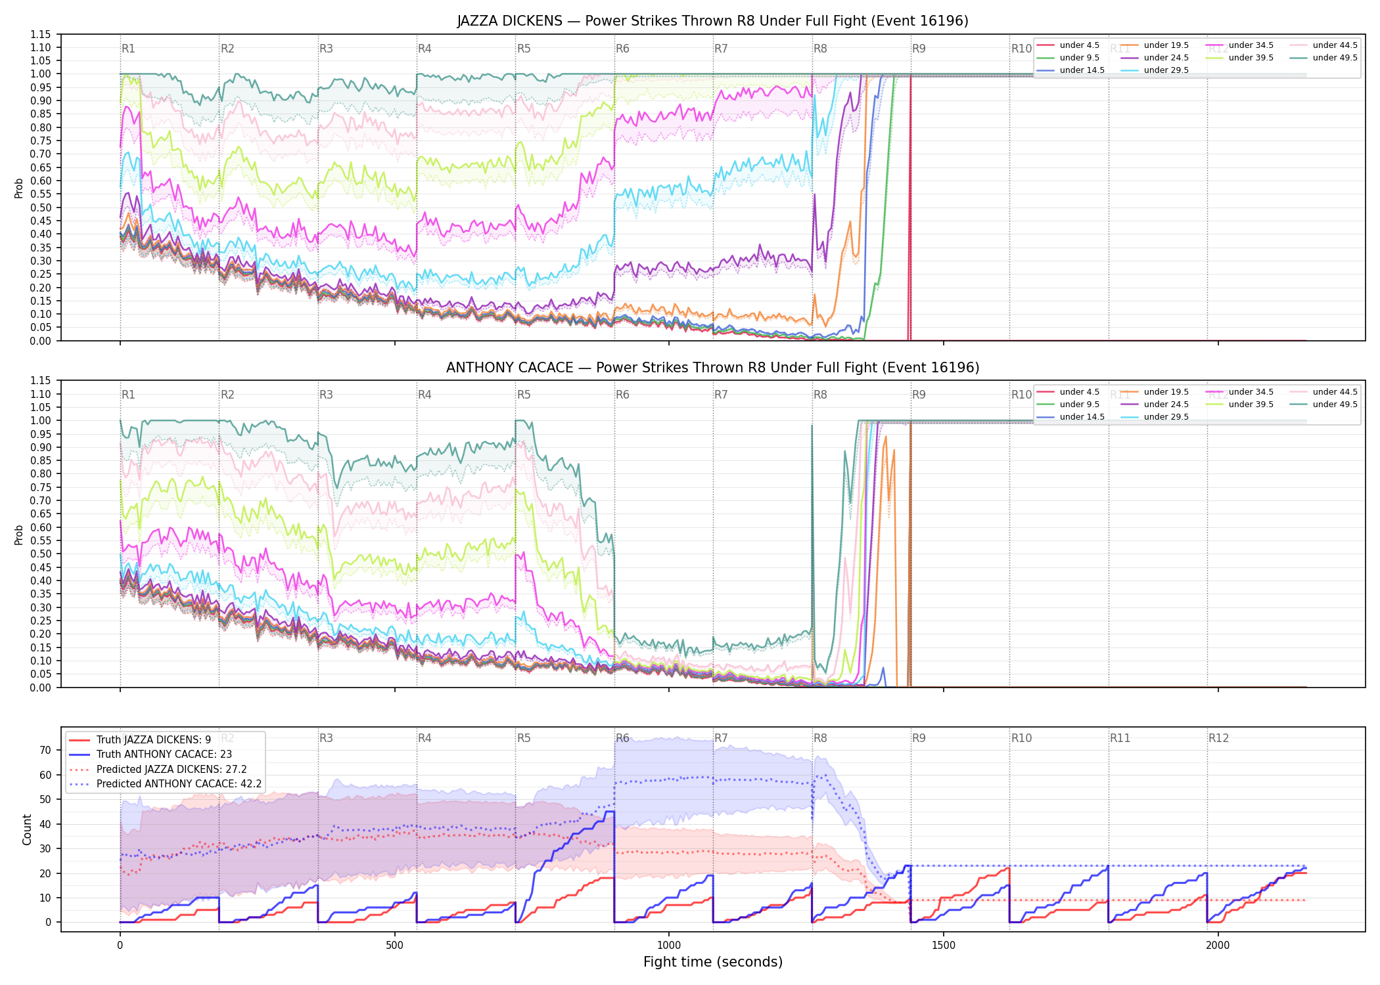Click the JAZZA DICKENS chart title
Image resolution: width=1380 pixels, height=985 pixels.
click(x=712, y=21)
